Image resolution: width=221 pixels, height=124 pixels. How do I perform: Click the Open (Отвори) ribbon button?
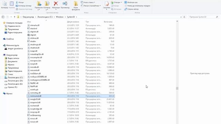tap(116, 2)
